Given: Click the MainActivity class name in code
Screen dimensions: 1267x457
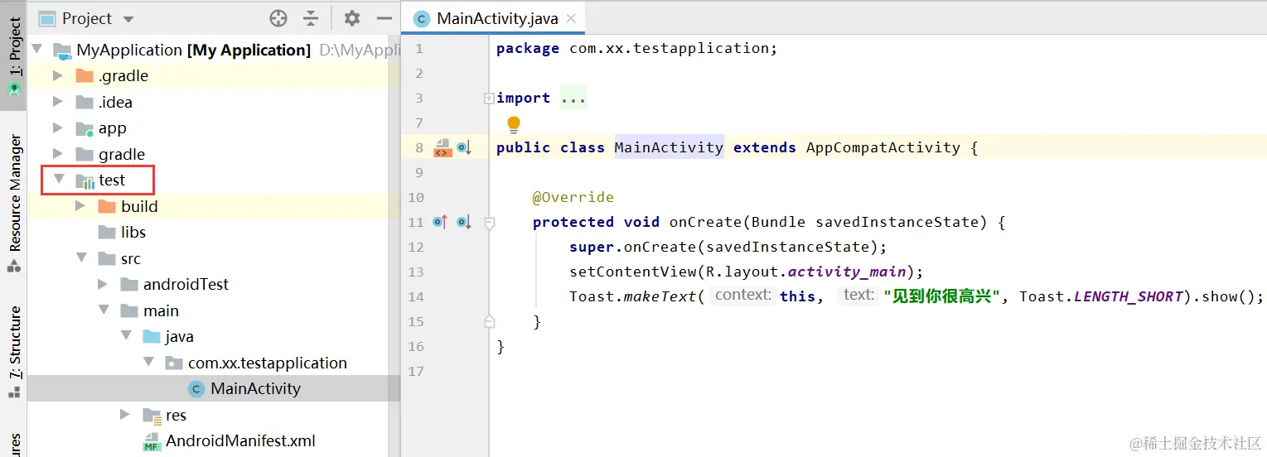Looking at the screenshot, I should coord(669,147).
